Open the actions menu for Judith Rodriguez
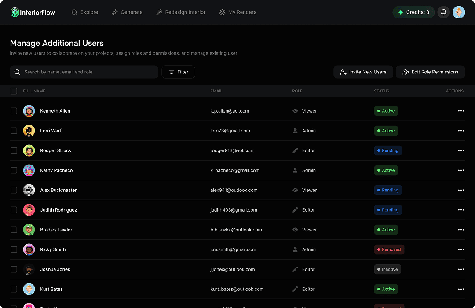Screen dimensions: 475x308 pyautogui.click(x=461, y=210)
